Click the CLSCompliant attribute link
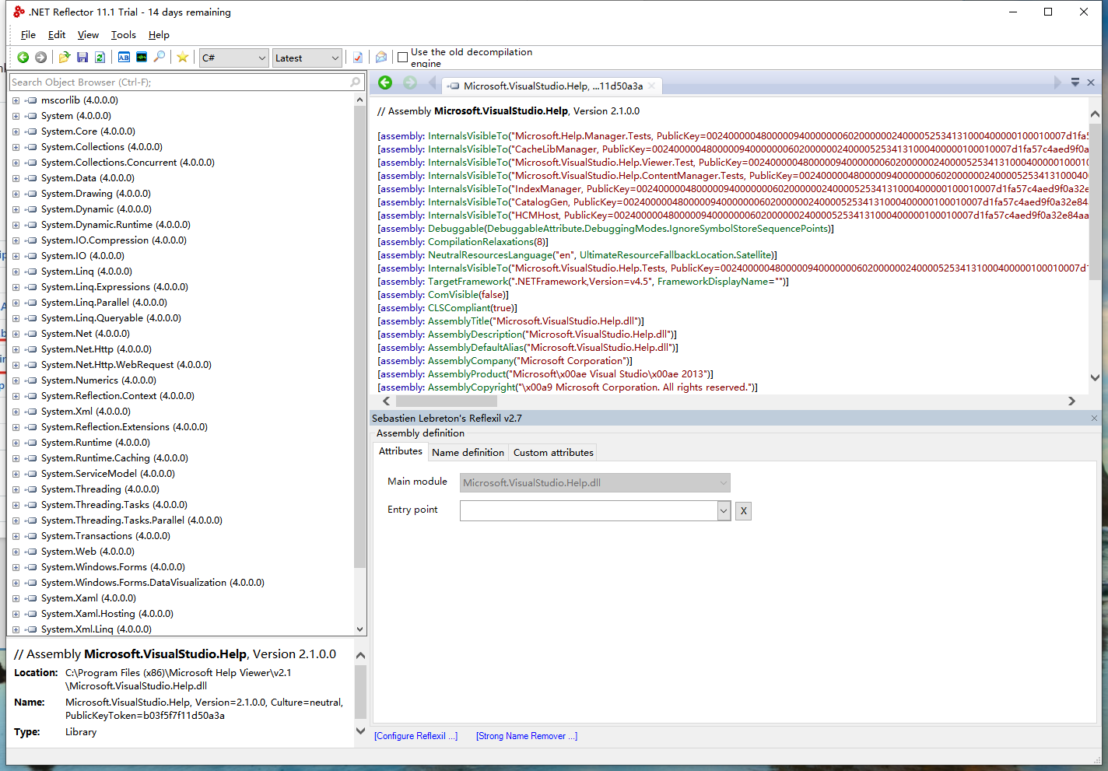The width and height of the screenshot is (1108, 771). pyautogui.click(x=460, y=308)
